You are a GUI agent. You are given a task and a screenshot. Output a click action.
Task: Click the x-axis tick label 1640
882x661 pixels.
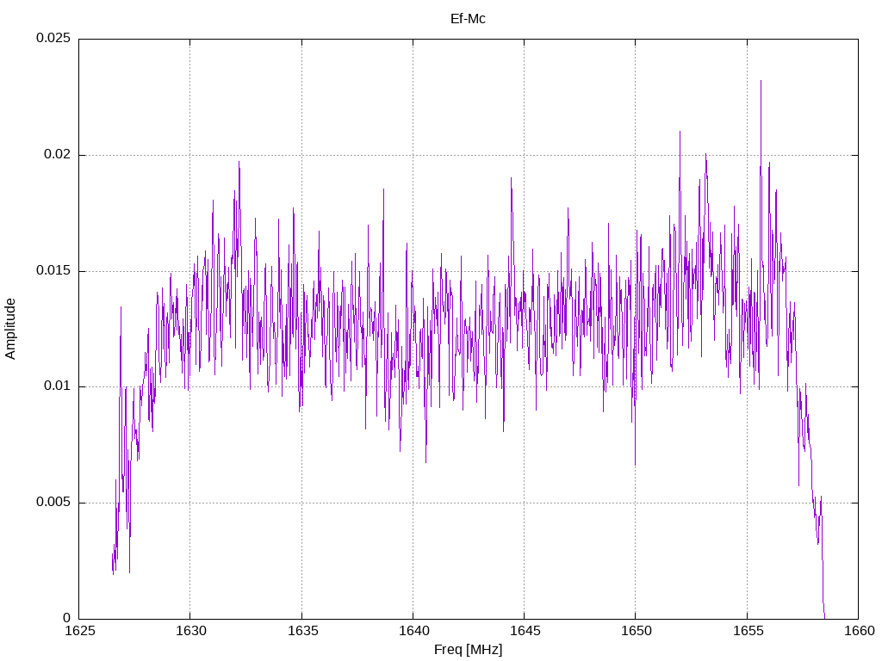(x=414, y=631)
